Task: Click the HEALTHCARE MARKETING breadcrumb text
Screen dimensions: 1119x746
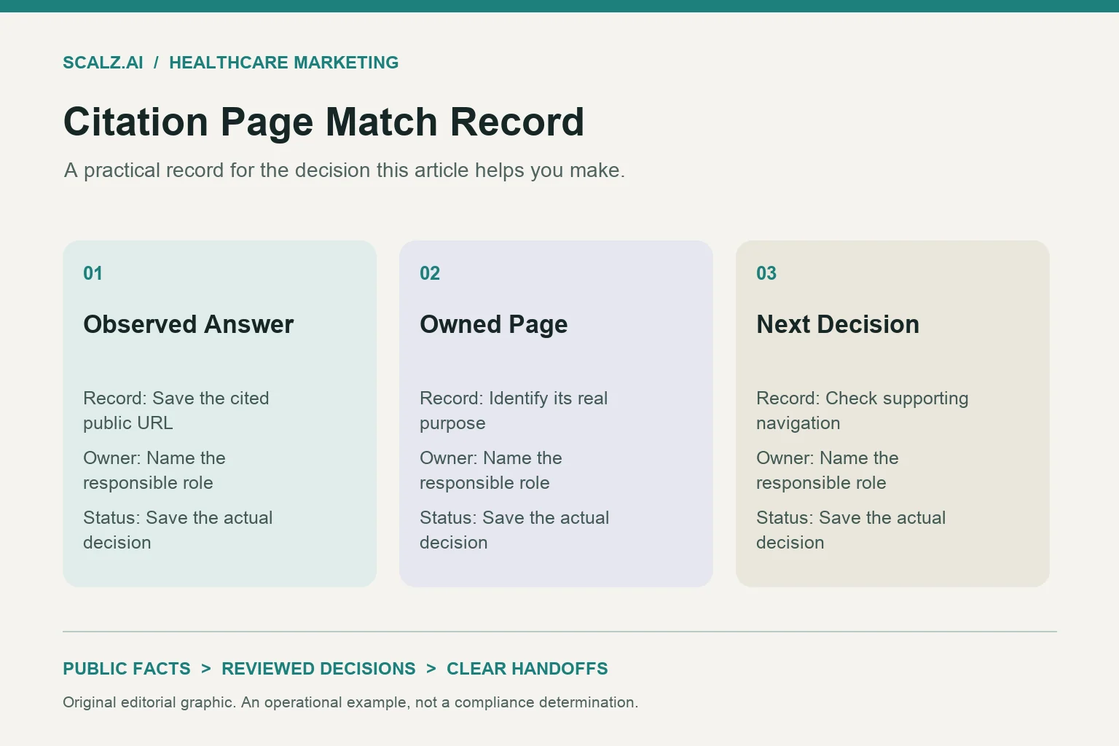Action: [283, 63]
